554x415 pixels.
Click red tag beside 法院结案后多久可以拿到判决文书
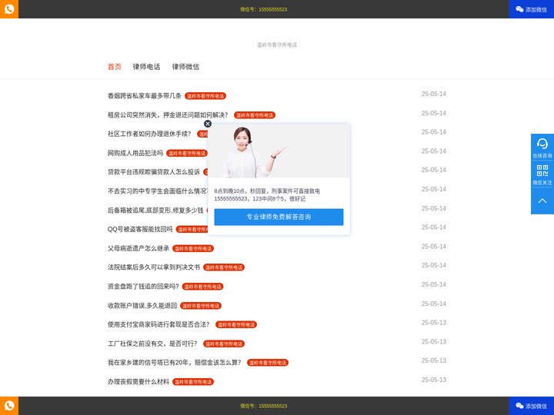click(224, 267)
